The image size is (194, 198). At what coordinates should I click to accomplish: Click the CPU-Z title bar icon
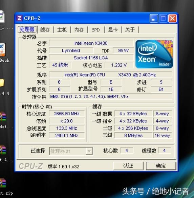point(19,18)
